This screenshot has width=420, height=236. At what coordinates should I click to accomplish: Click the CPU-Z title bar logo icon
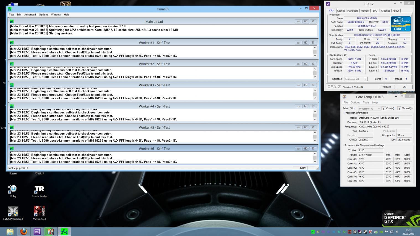pos(328,4)
